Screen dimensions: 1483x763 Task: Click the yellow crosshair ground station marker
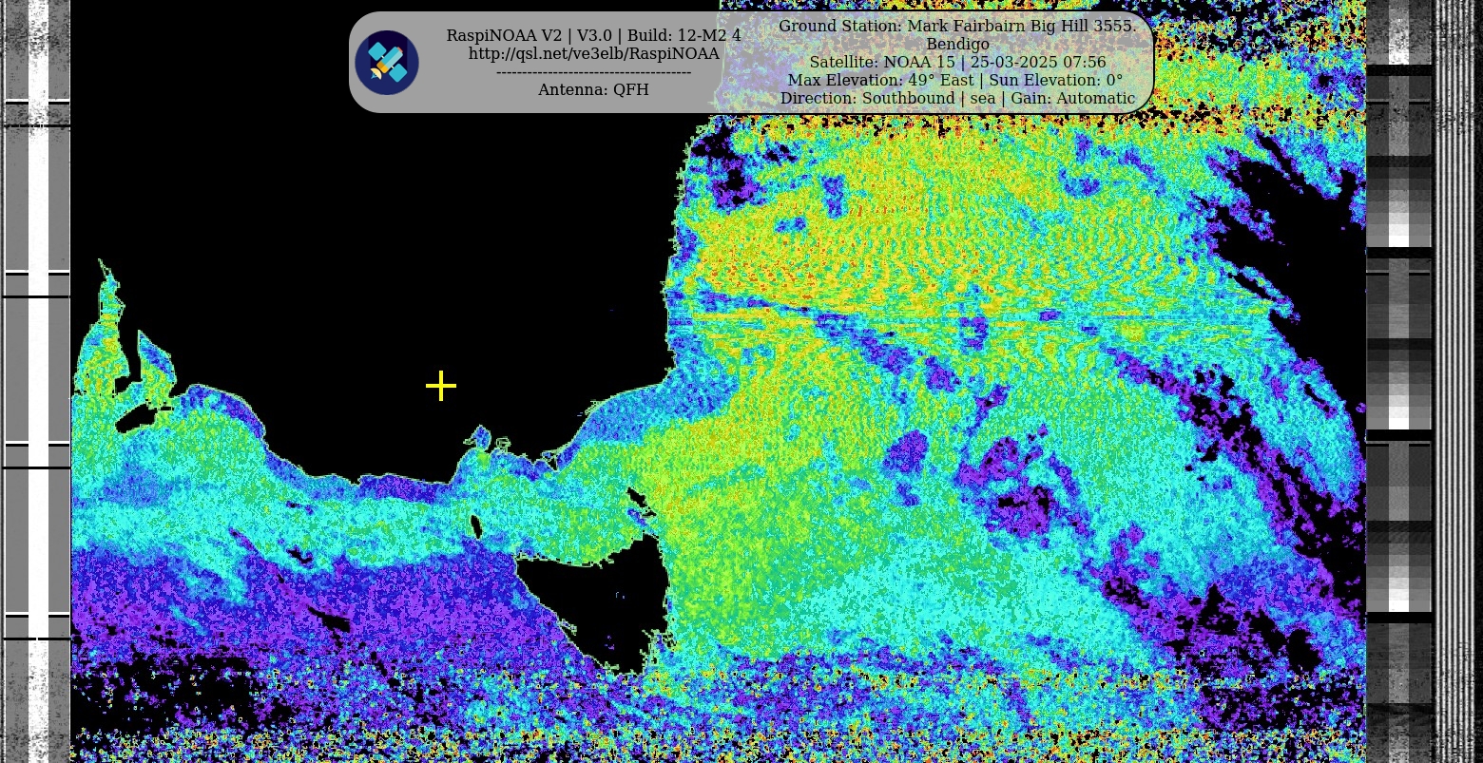[x=441, y=386]
